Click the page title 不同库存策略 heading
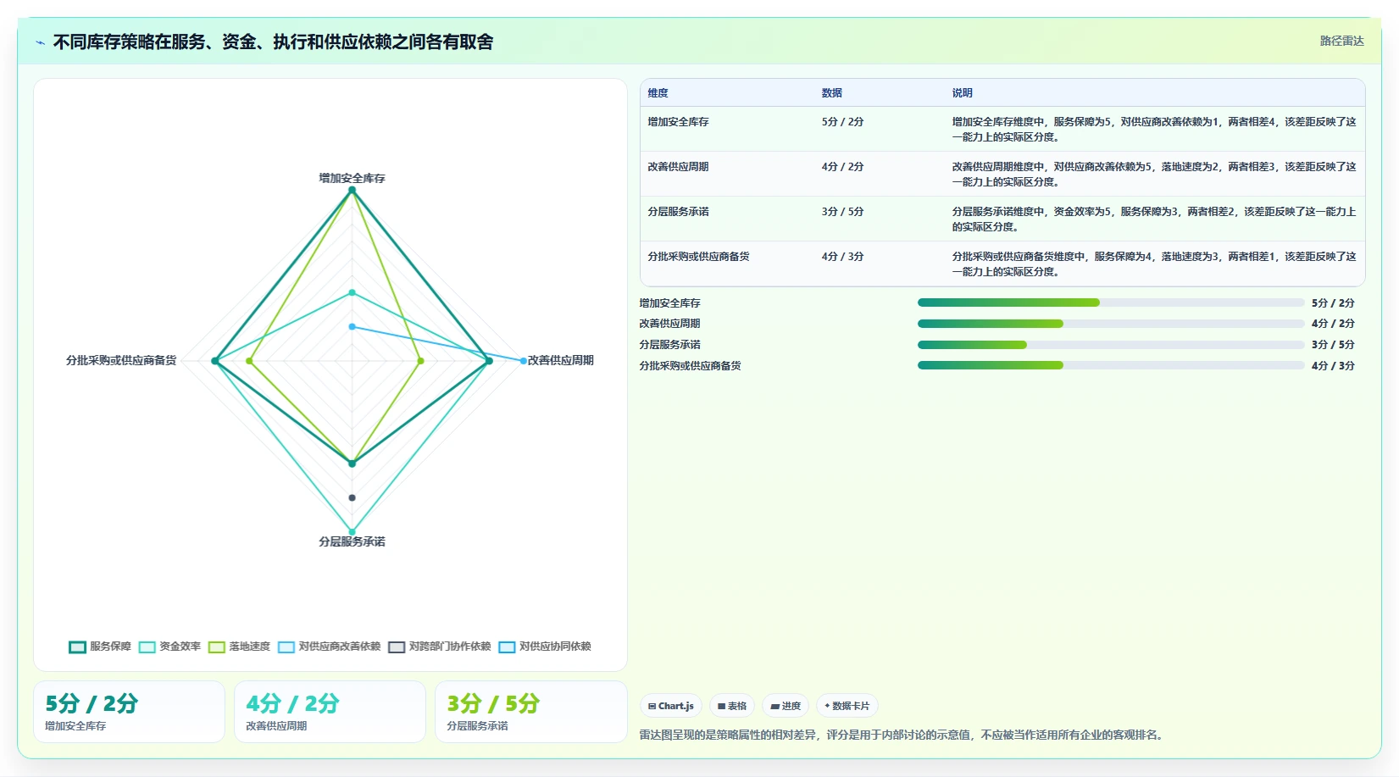The width and height of the screenshot is (1399, 777). tap(273, 42)
